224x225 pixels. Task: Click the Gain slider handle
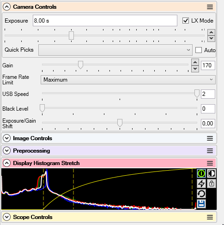click(80, 65)
